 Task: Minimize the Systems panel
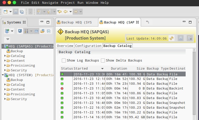pos(42,22)
